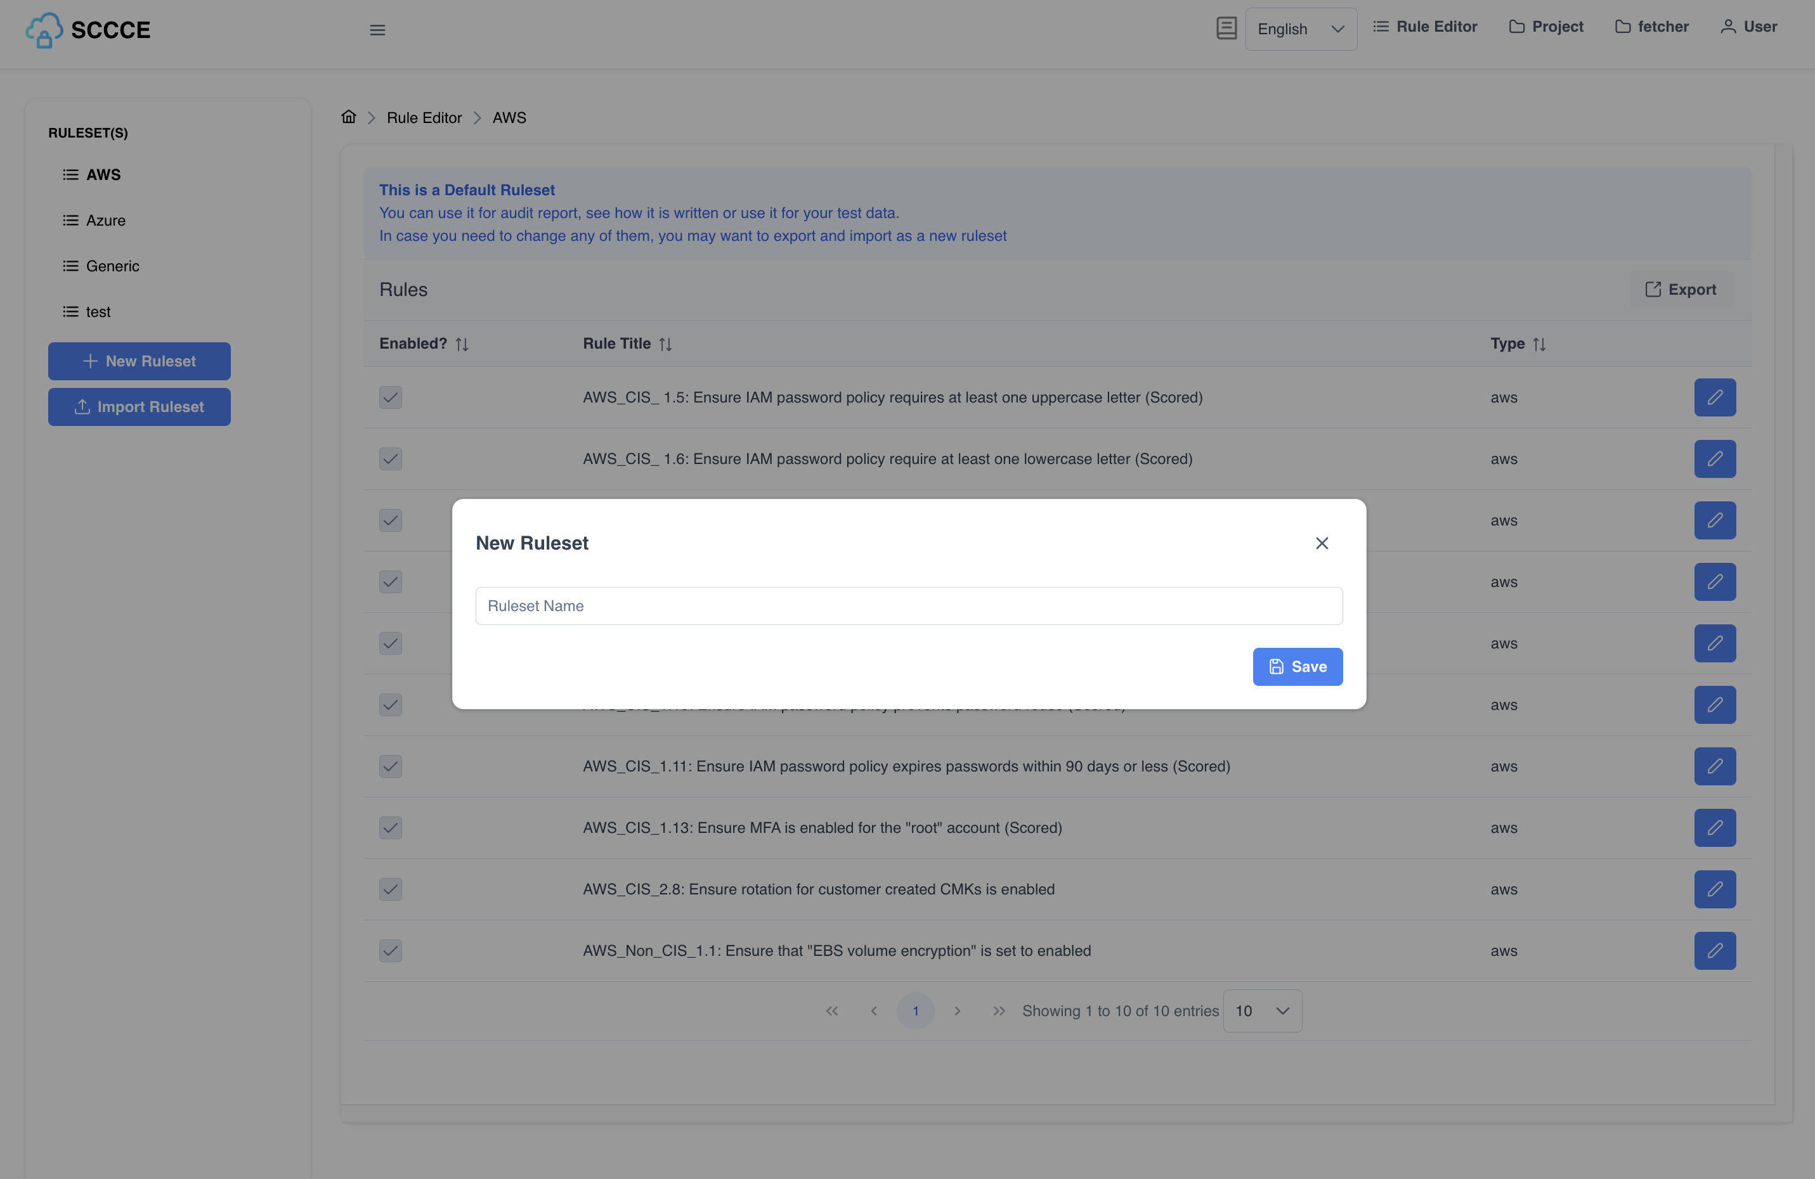Toggle enabled checkbox for AWS_CIS_1.5 rule
The width and height of the screenshot is (1815, 1179).
click(x=391, y=397)
